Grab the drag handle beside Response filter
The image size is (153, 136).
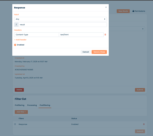tap(15, 124)
